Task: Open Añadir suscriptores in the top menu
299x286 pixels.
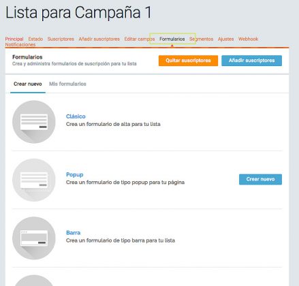Action: (x=99, y=39)
